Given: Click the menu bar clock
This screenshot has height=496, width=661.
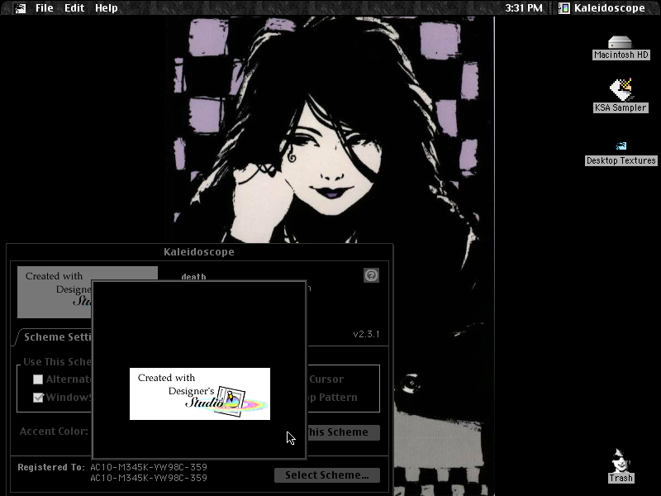Looking at the screenshot, I should (x=524, y=8).
